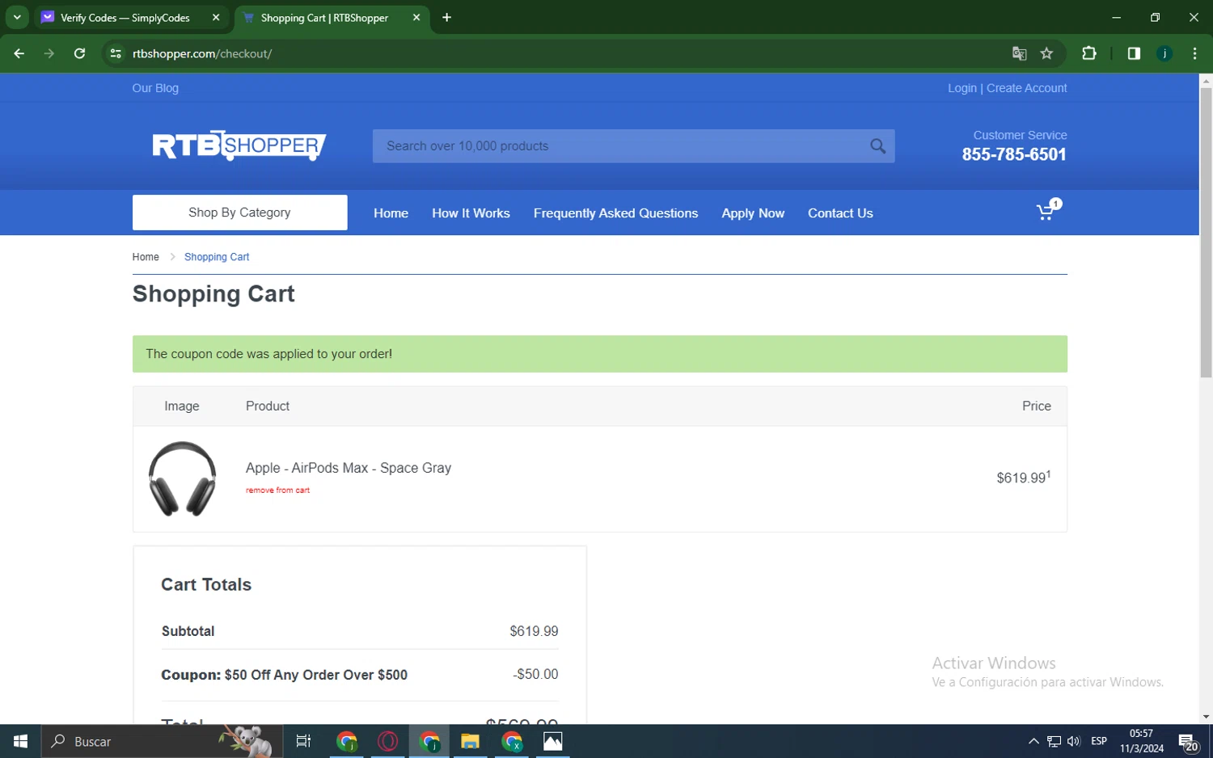
Task: Open the Opera browser taskbar icon
Action: 387,741
